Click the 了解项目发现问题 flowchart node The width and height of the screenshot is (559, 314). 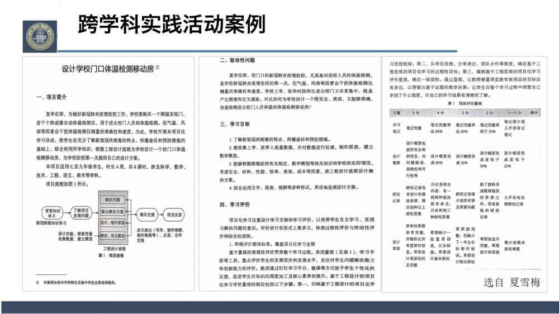pos(82,212)
